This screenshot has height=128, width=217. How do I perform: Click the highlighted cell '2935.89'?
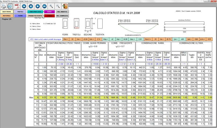point(176,97)
